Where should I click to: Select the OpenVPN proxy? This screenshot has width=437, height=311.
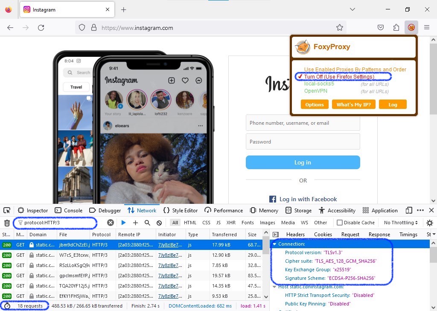pos(315,91)
